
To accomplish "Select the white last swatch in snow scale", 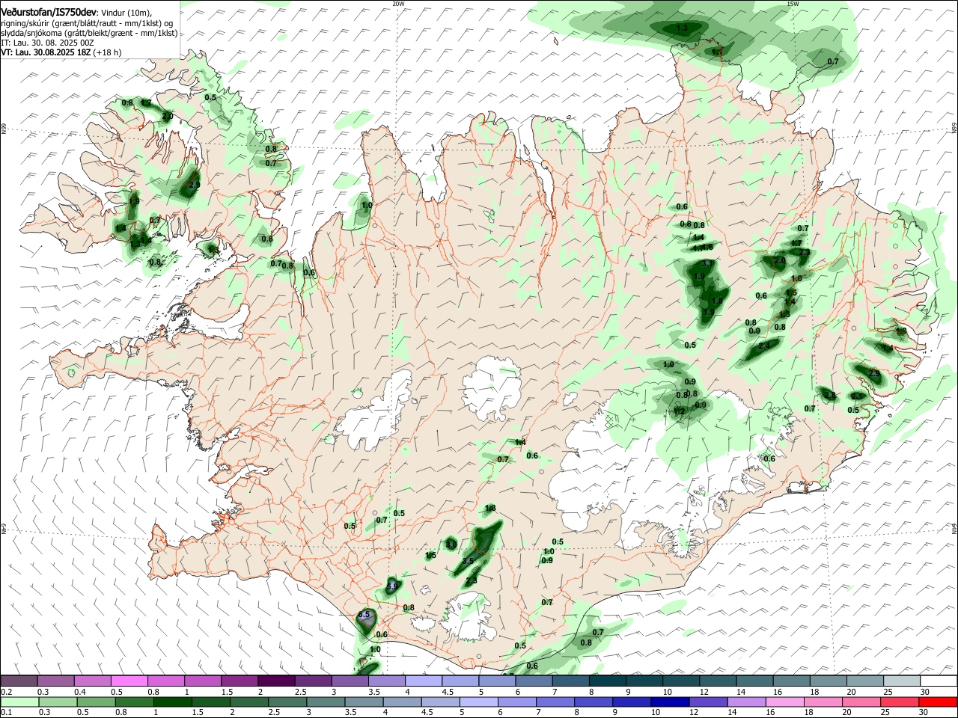I will point(939,681).
